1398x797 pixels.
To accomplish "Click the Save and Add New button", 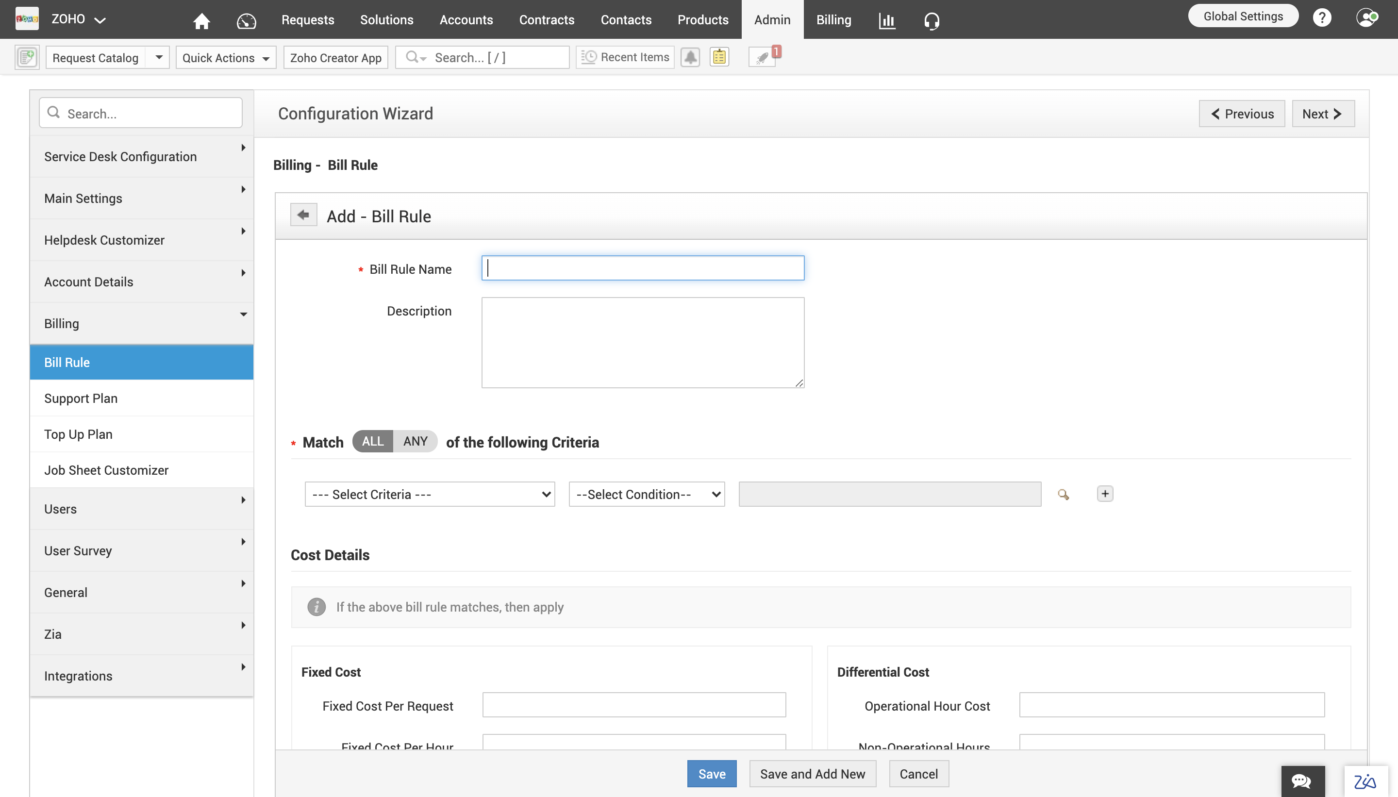I will [x=811, y=773].
